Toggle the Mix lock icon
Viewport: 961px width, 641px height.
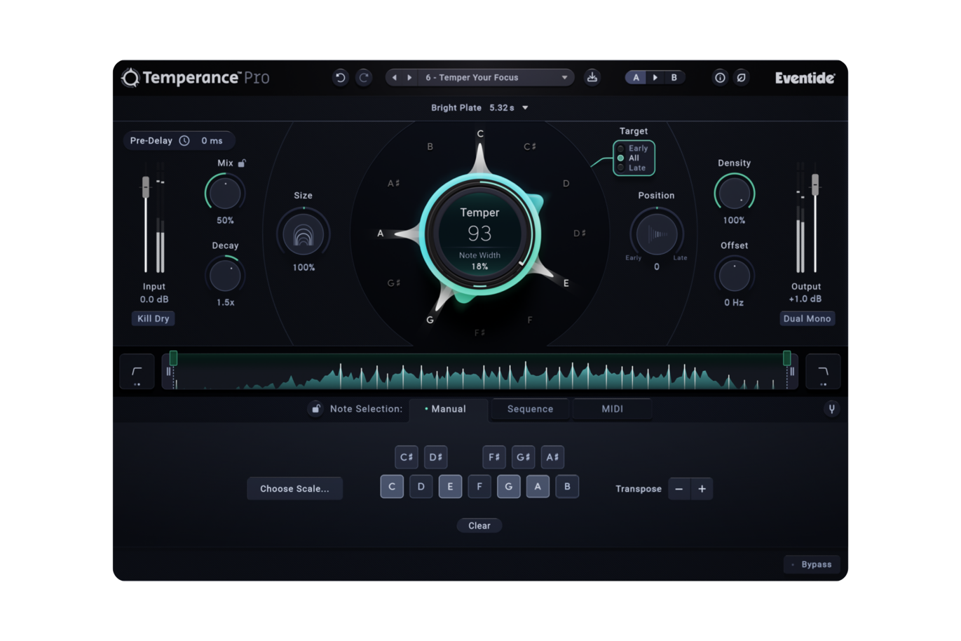coord(242,163)
